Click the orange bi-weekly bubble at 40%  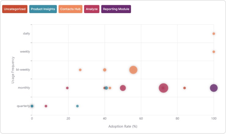click(x=104, y=70)
